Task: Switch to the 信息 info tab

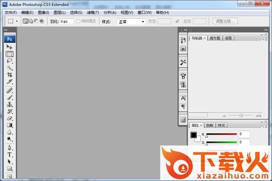Action: pos(228,38)
